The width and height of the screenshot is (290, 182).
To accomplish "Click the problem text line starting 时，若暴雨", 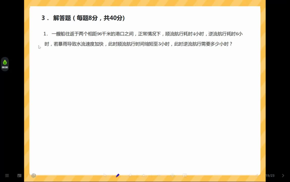I will (x=138, y=44).
